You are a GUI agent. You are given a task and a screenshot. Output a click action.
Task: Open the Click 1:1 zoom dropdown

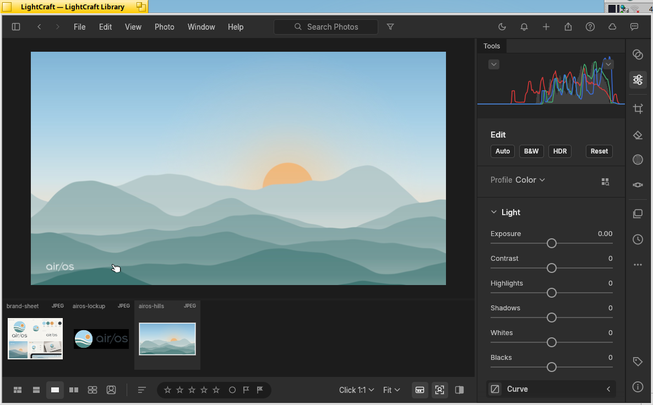tap(356, 390)
